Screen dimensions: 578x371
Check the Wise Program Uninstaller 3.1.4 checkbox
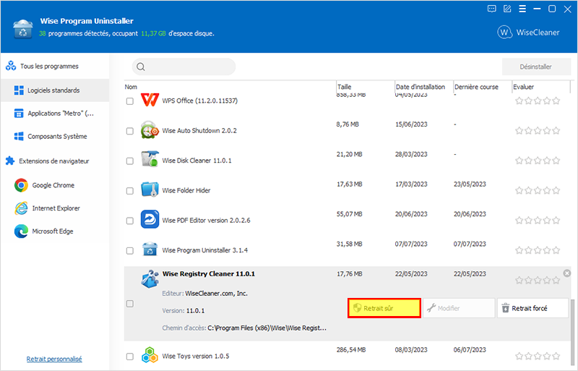tap(130, 251)
